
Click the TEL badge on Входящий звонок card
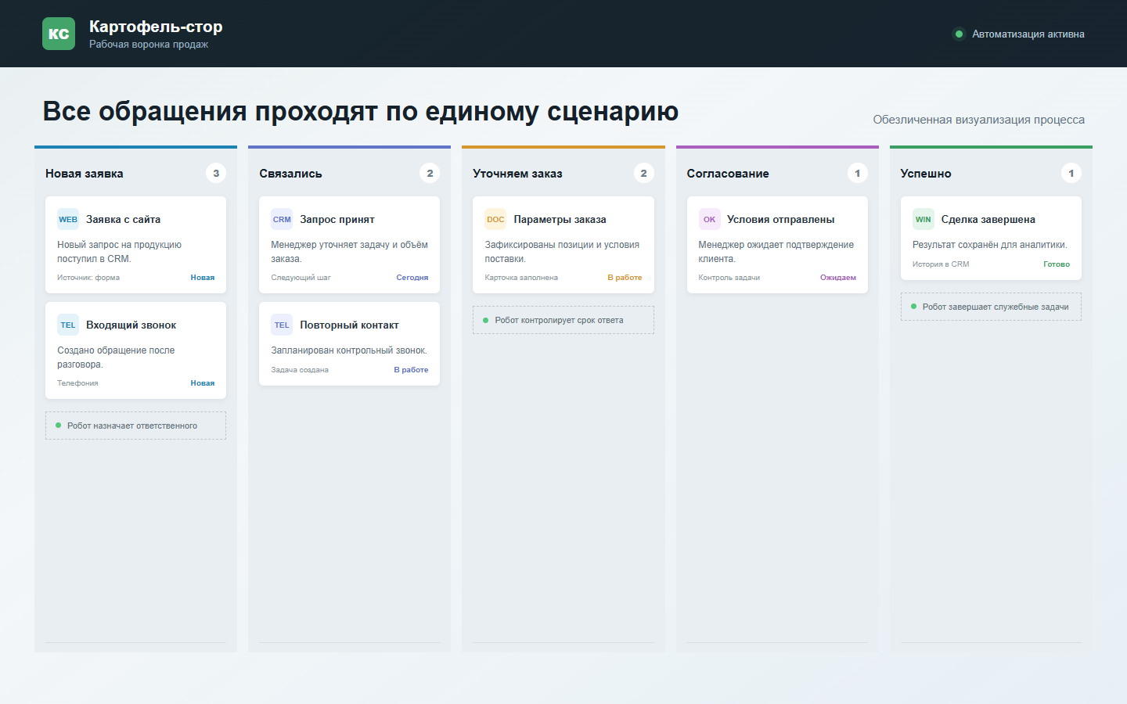point(68,325)
